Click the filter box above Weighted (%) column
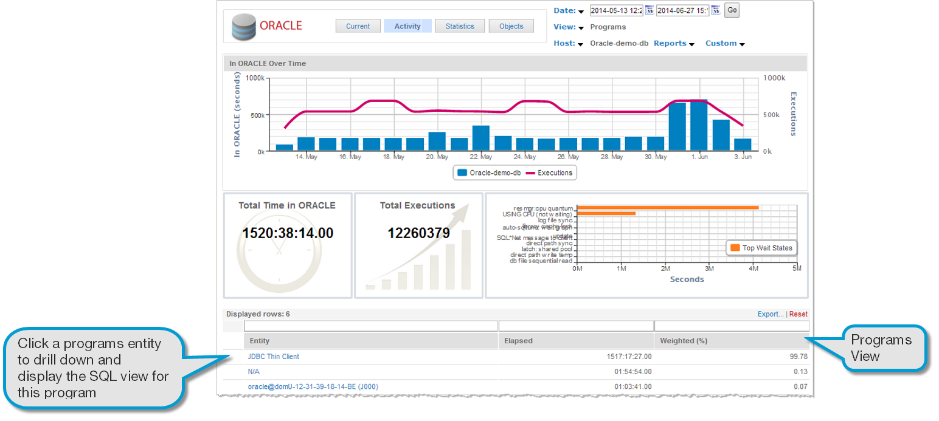The width and height of the screenshot is (939, 421). pos(732,326)
